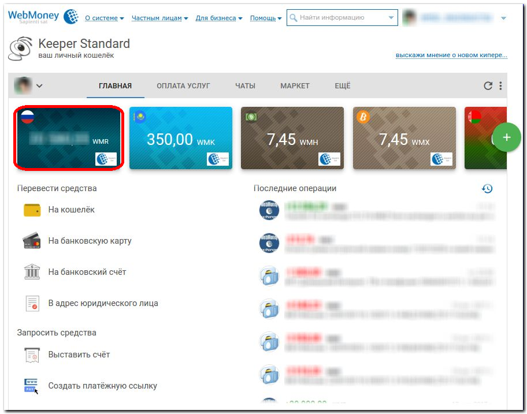Image resolution: width=527 pixels, height=414 pixels.
Task: Select the WMR wallet card
Action: pos(69,137)
